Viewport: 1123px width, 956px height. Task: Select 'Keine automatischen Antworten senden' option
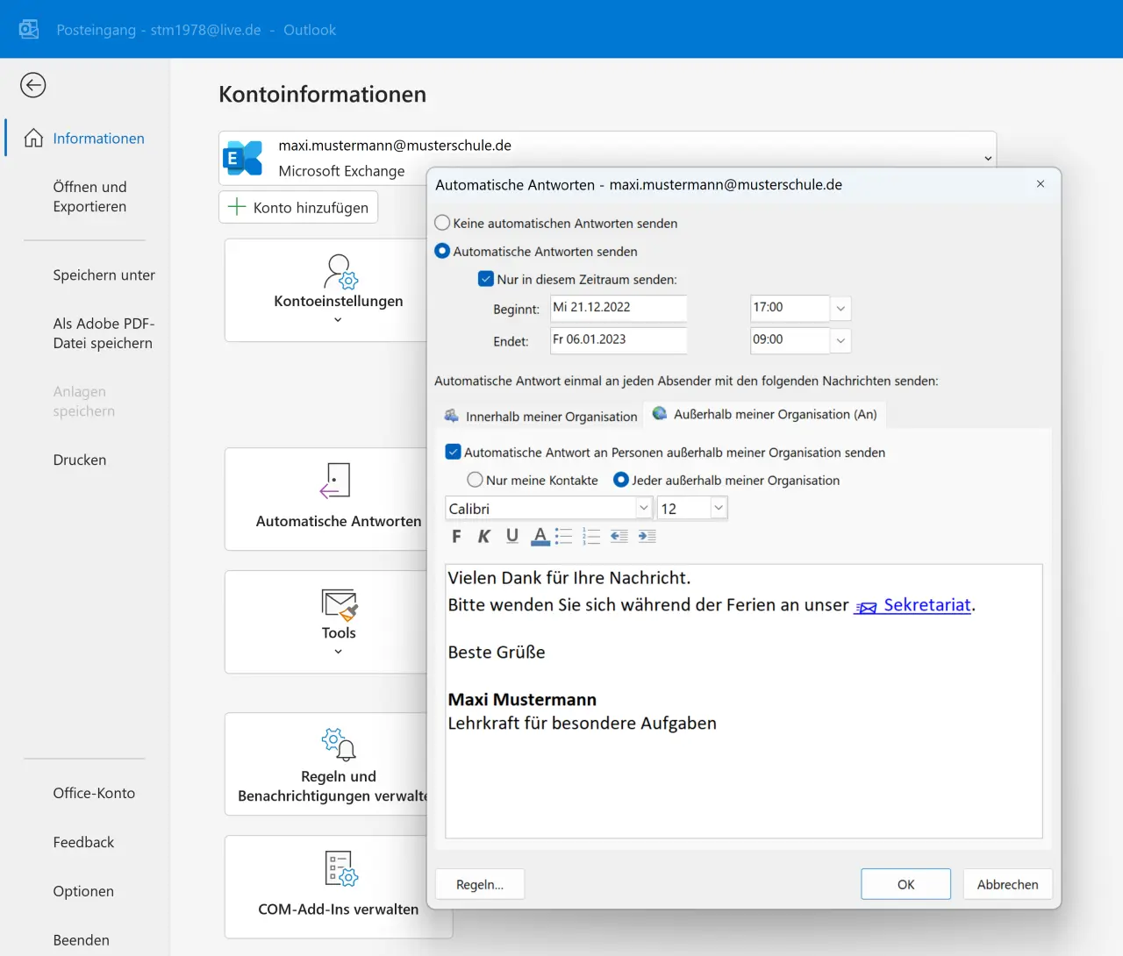click(443, 223)
